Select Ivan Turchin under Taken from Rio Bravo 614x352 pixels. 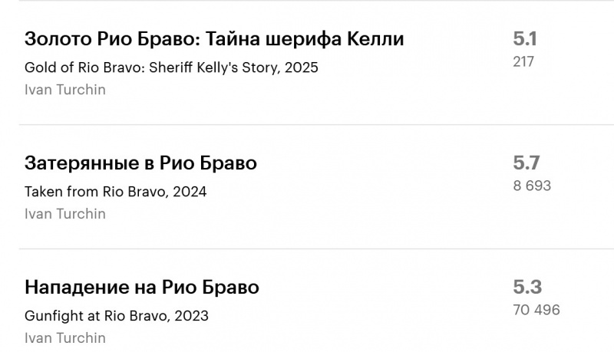tap(65, 214)
